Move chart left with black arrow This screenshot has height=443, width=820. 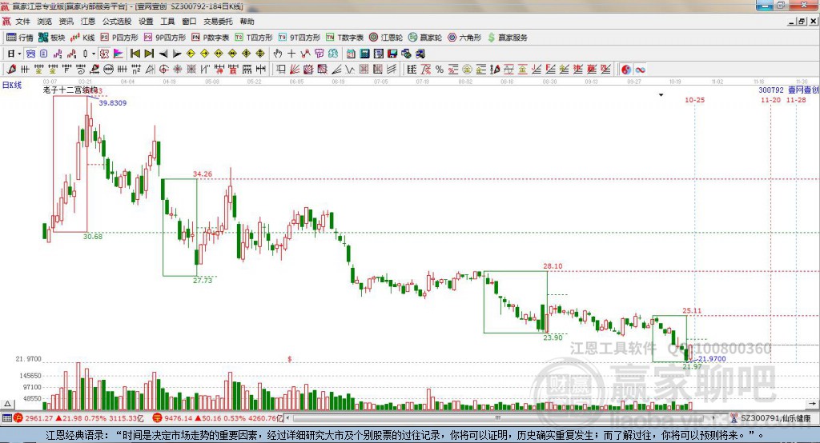(163, 54)
